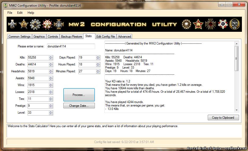Switch to the Graphics tab

click(39, 37)
